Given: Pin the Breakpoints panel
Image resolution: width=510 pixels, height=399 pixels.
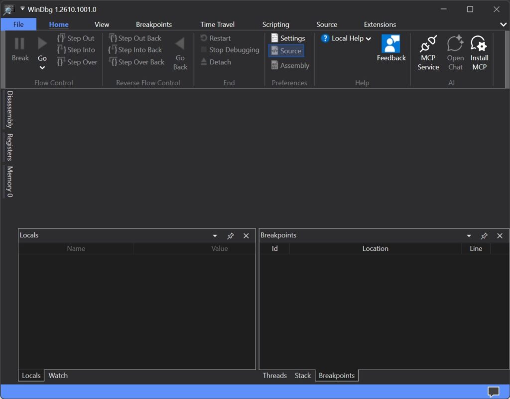Looking at the screenshot, I should coord(484,236).
